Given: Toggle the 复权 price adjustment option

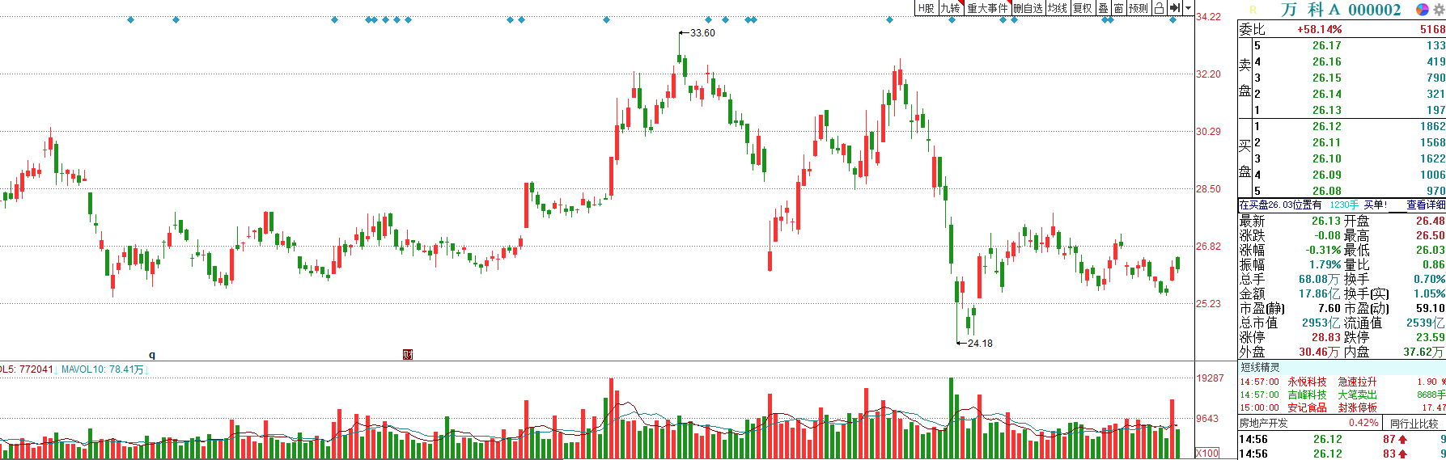Looking at the screenshot, I should [x=1082, y=8].
